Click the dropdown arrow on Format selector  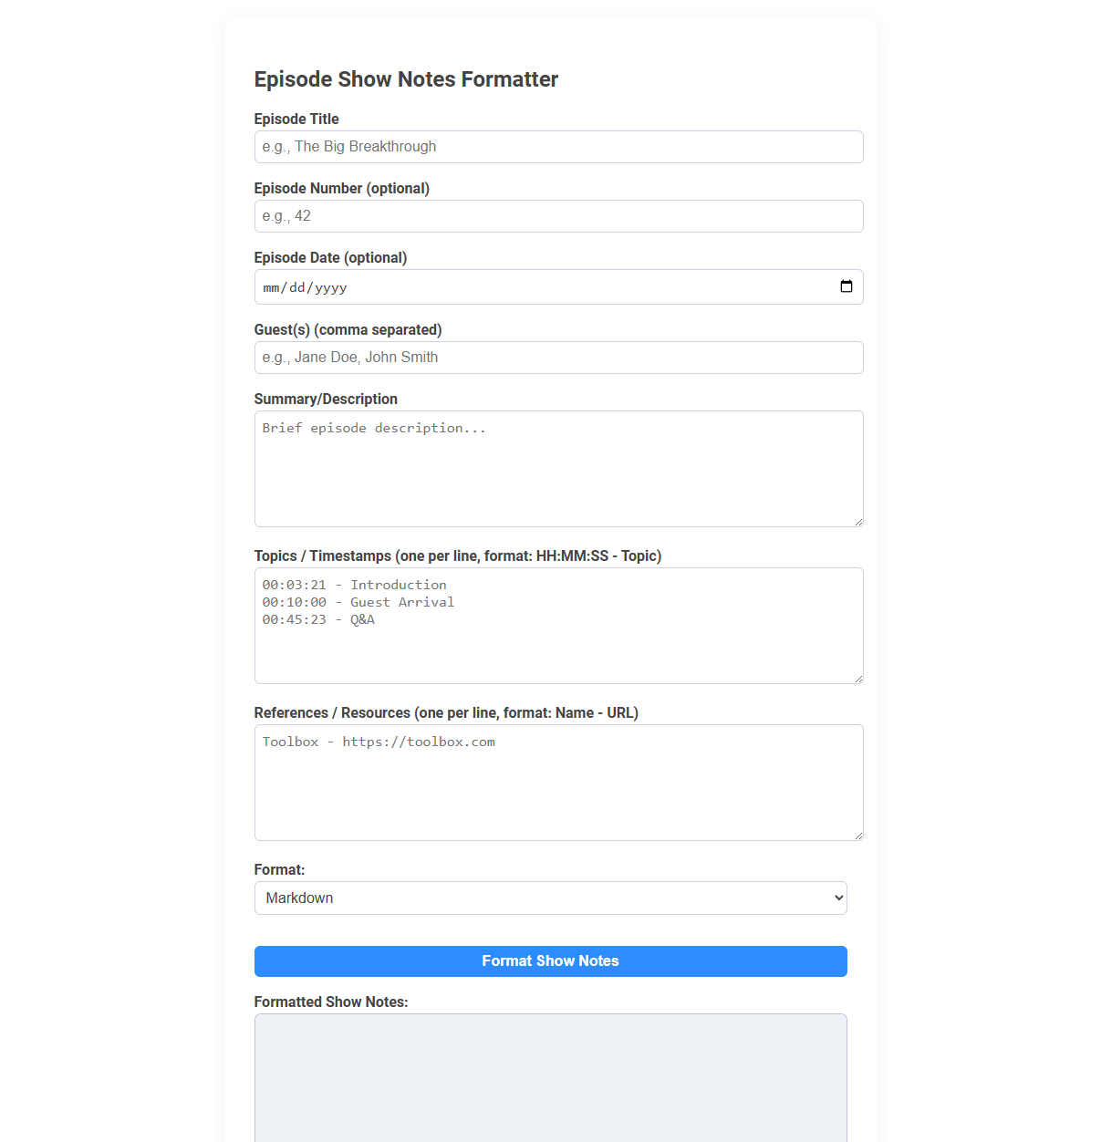835,898
